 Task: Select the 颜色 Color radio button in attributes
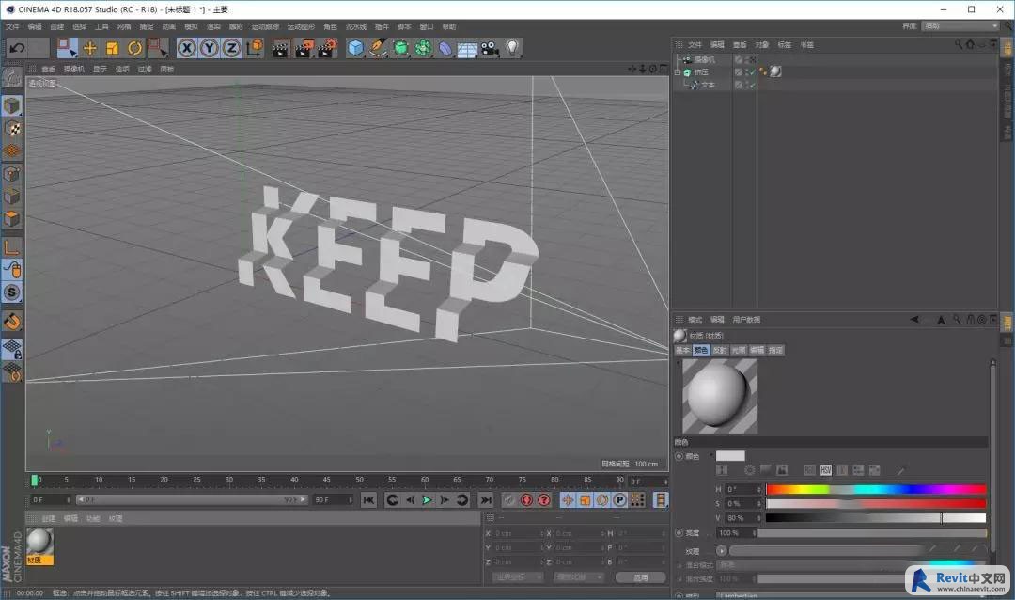pos(679,456)
